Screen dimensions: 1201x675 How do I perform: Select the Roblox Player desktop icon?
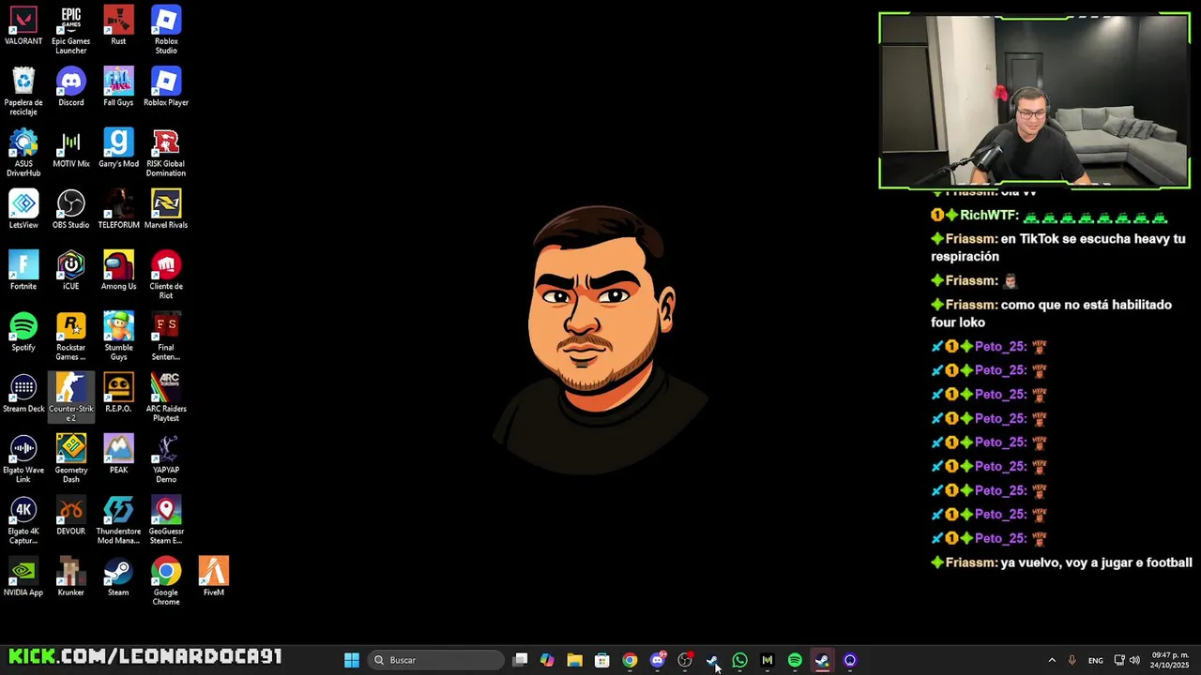166,87
